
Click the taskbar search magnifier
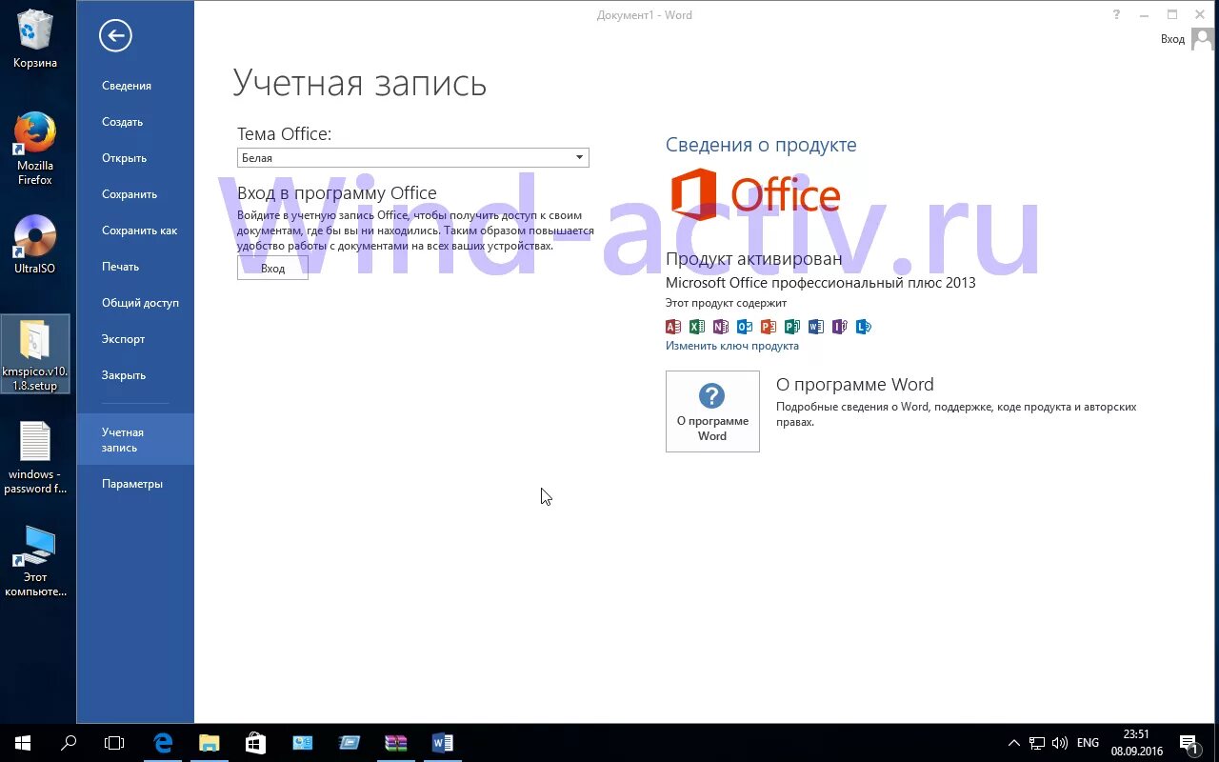pyautogui.click(x=69, y=743)
